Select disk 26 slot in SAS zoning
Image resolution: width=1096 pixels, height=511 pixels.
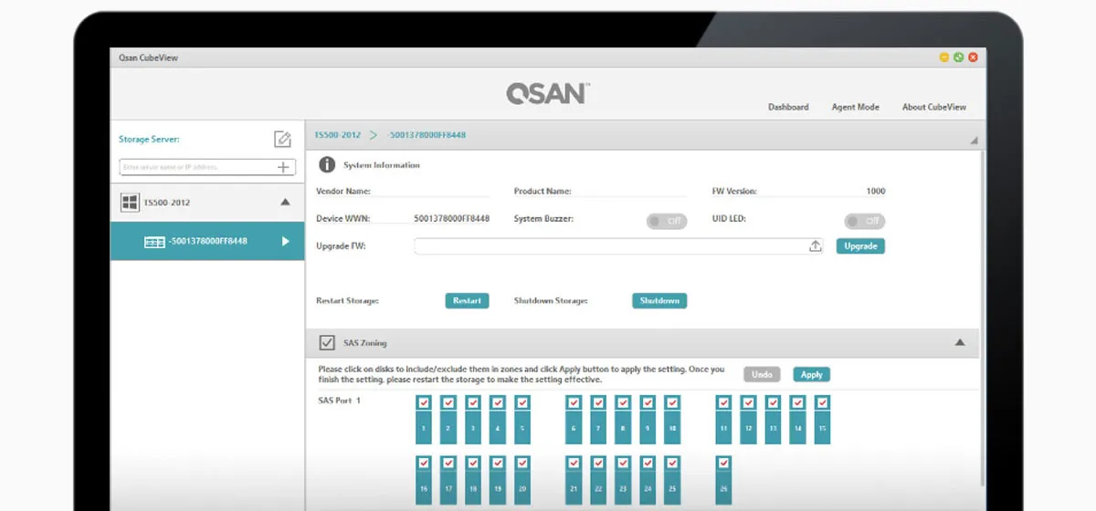[x=723, y=488]
